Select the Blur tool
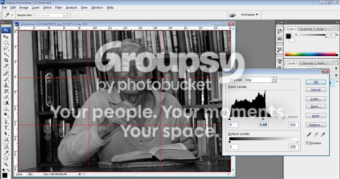This screenshot has width=340, height=179. [x=6, y=108]
